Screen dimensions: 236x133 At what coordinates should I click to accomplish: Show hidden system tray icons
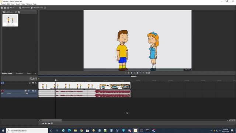211,130
